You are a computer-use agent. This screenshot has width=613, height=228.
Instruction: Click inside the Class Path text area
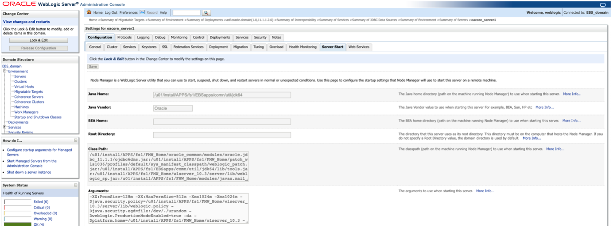[x=168, y=167]
